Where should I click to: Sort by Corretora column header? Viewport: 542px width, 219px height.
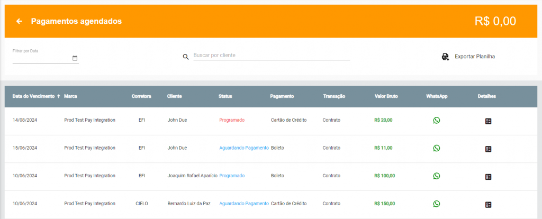(141, 96)
